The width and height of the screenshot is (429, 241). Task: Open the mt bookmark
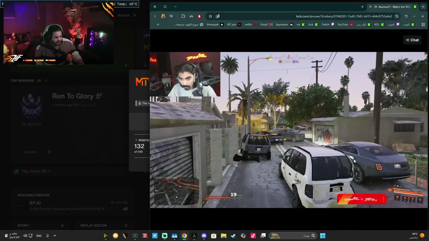click(x=301, y=24)
